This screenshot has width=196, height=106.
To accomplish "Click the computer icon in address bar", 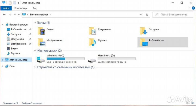I will [24, 15].
